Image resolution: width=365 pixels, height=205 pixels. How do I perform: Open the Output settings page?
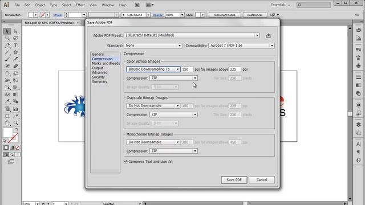[98, 68]
